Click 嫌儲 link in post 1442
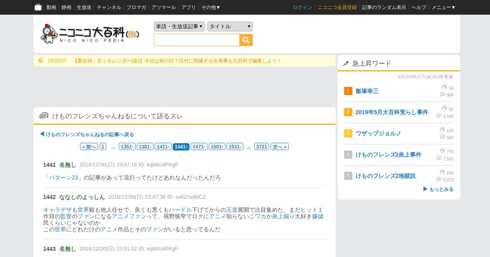The height and width of the screenshot is (257, 490). [317, 216]
